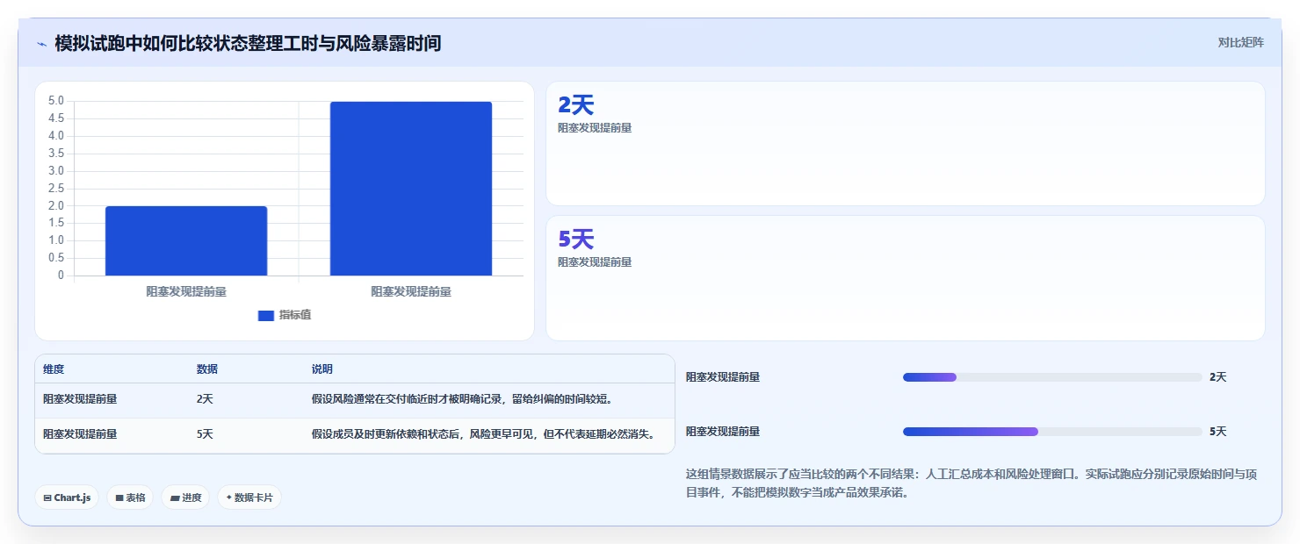The width and height of the screenshot is (1300, 544).
Task: Select the 5天 cell in the table
Action: click(205, 434)
